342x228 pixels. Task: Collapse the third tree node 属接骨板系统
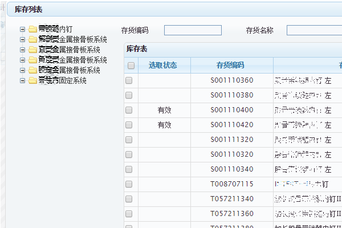pyautogui.click(x=22, y=50)
